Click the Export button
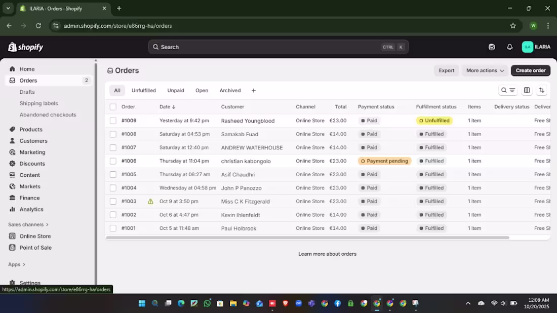557x313 pixels. coord(446,70)
